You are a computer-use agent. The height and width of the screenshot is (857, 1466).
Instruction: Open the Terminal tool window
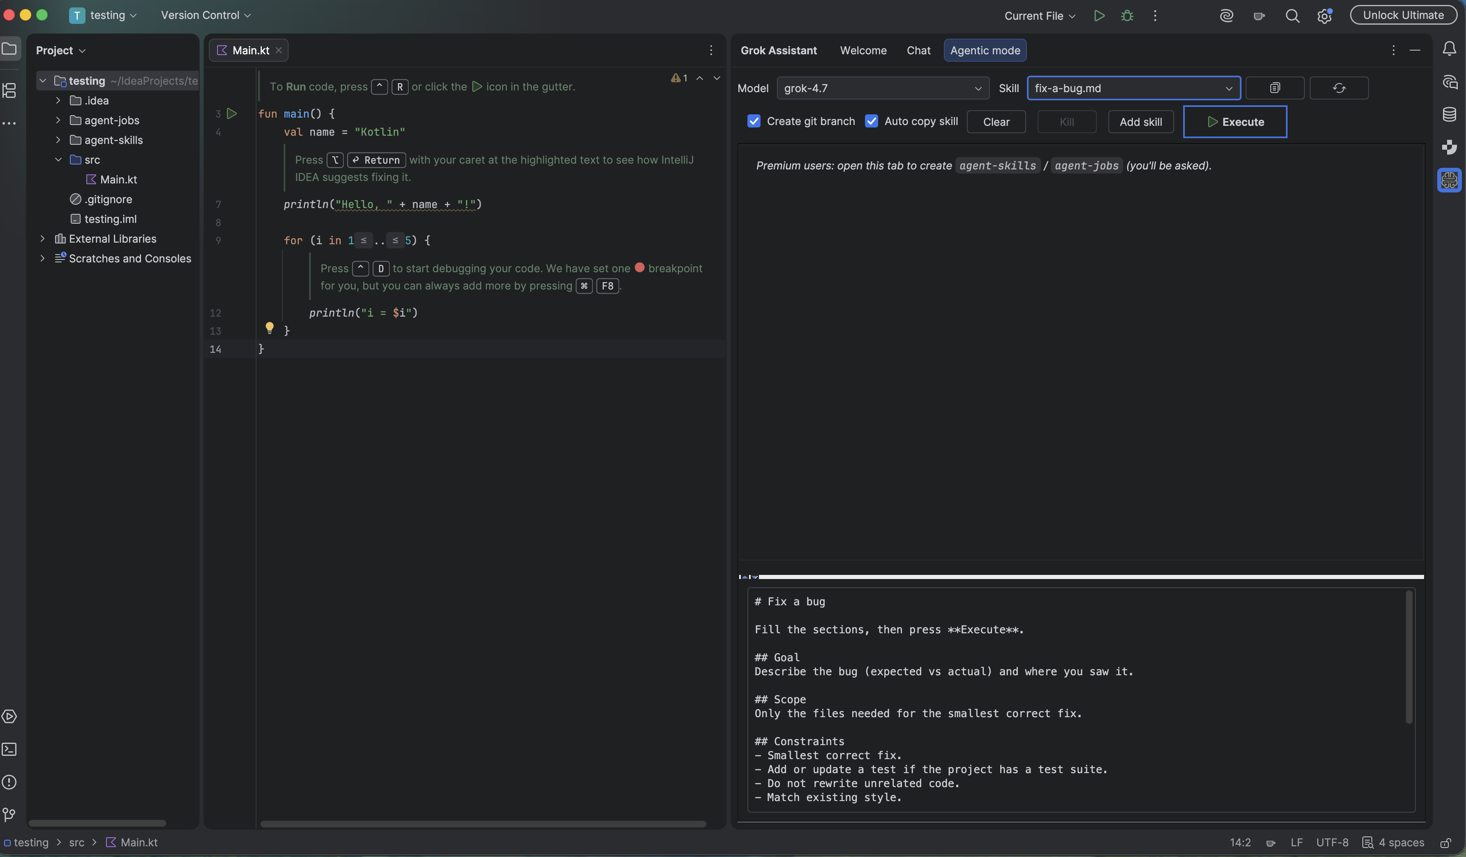coord(9,749)
